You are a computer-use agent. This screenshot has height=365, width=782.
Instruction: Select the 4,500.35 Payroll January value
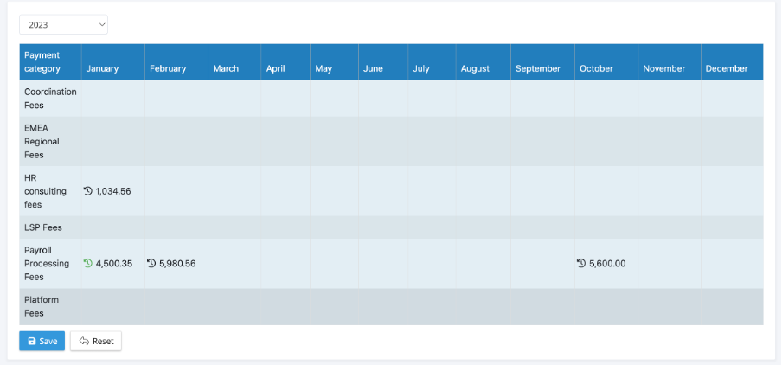[x=113, y=263]
